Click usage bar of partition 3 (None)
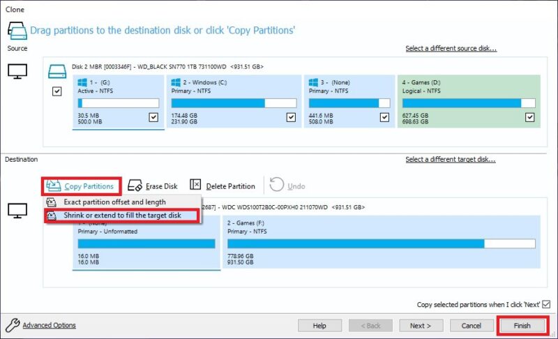Image resolution: width=558 pixels, height=339 pixels. (x=349, y=103)
